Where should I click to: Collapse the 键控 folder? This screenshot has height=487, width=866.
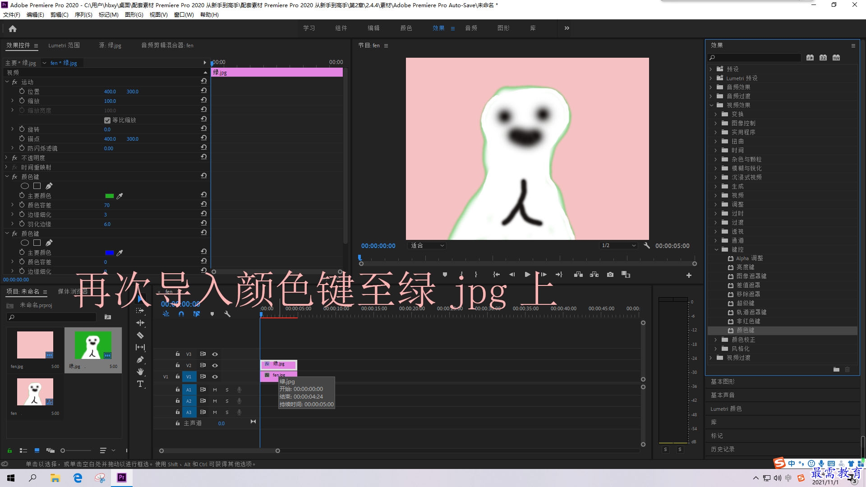click(x=716, y=249)
